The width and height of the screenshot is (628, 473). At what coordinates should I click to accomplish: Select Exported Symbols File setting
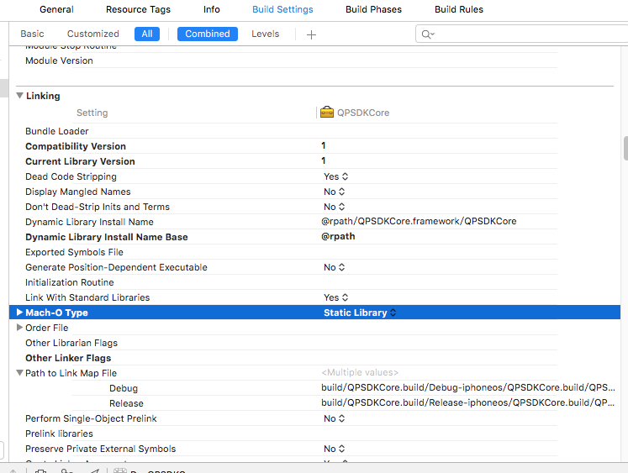(74, 252)
